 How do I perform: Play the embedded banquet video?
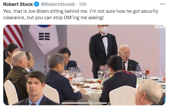pyautogui.click(x=84, y=65)
